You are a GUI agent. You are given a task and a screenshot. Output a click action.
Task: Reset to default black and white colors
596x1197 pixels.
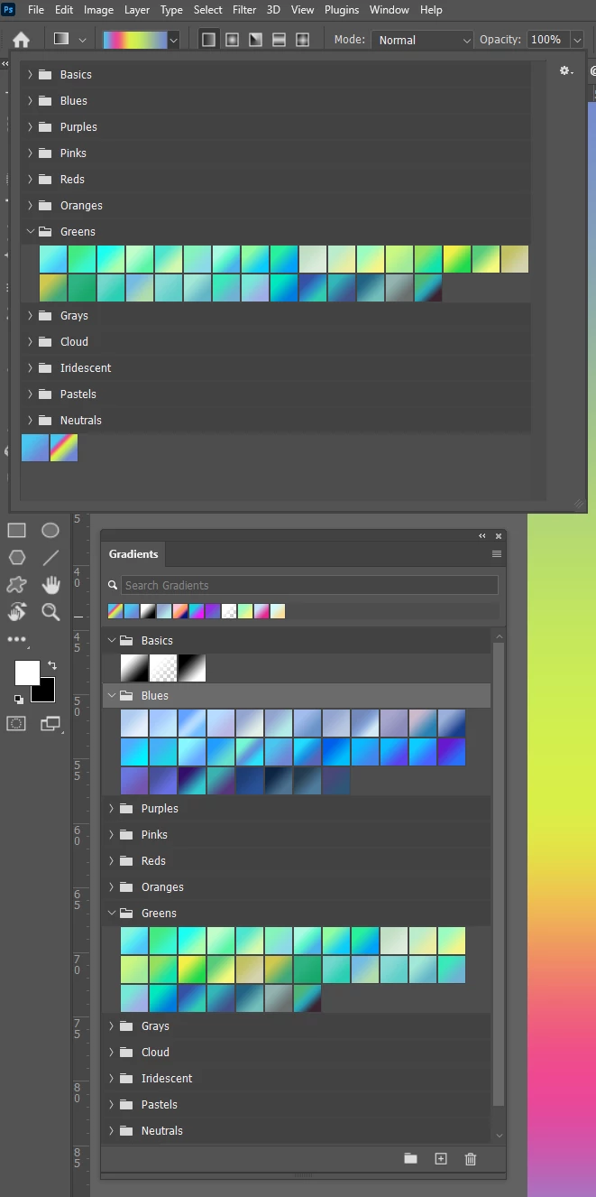tap(19, 699)
